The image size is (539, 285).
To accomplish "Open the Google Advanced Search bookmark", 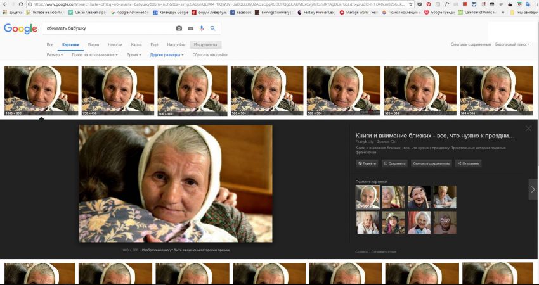I will click(x=129, y=13).
